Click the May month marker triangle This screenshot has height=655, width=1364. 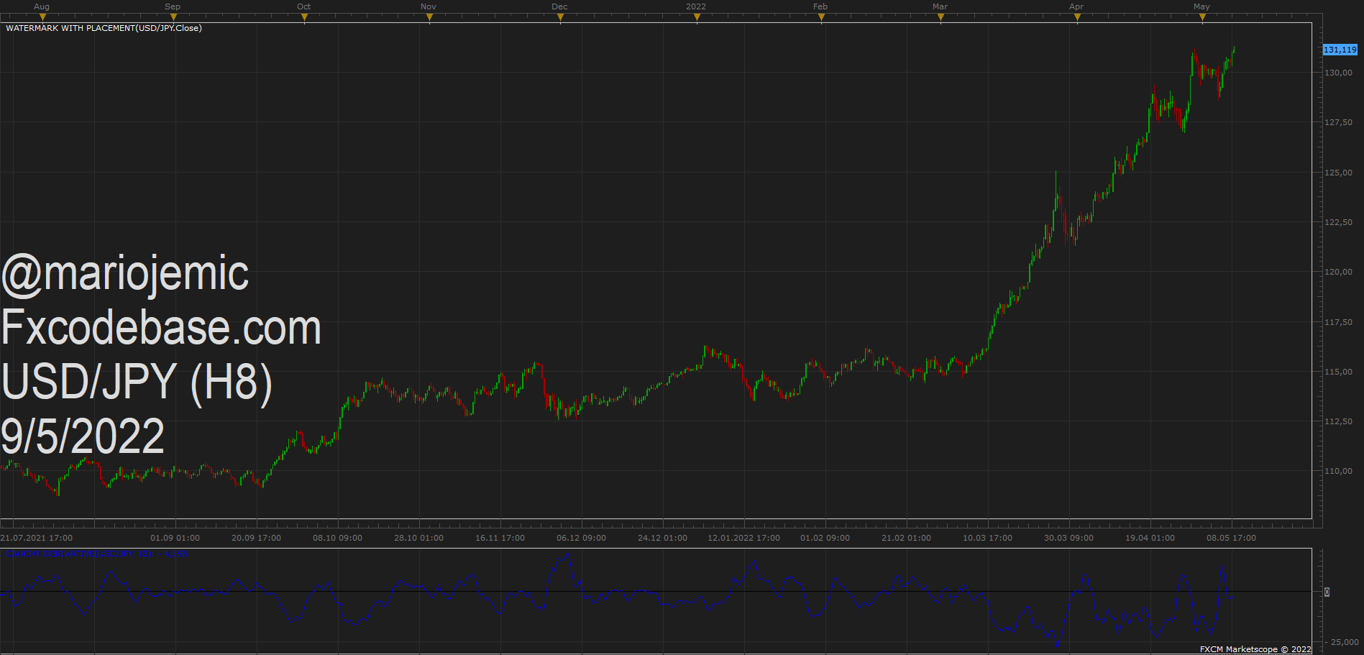[1202, 17]
